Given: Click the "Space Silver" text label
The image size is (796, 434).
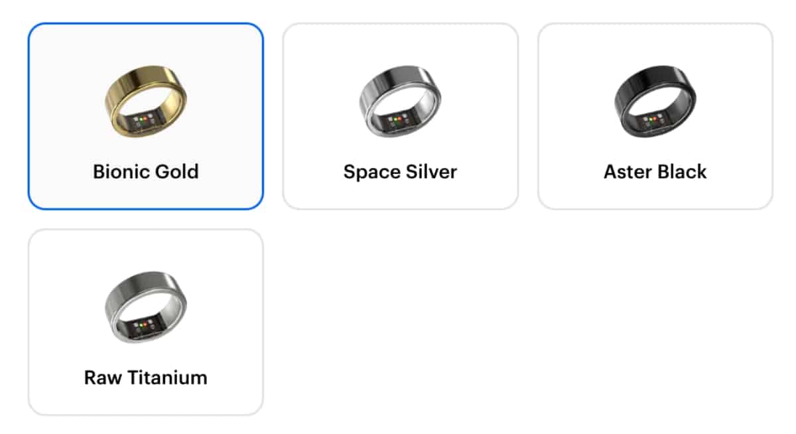Looking at the screenshot, I should click(400, 172).
